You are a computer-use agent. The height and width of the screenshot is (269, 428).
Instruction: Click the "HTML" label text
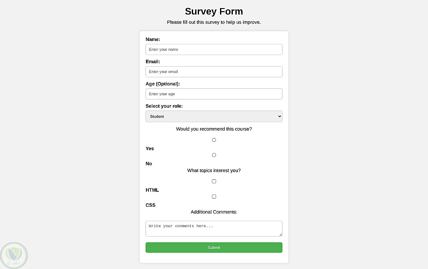pyautogui.click(x=152, y=190)
